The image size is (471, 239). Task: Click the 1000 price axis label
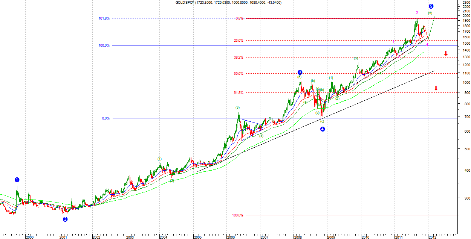pos(464,83)
